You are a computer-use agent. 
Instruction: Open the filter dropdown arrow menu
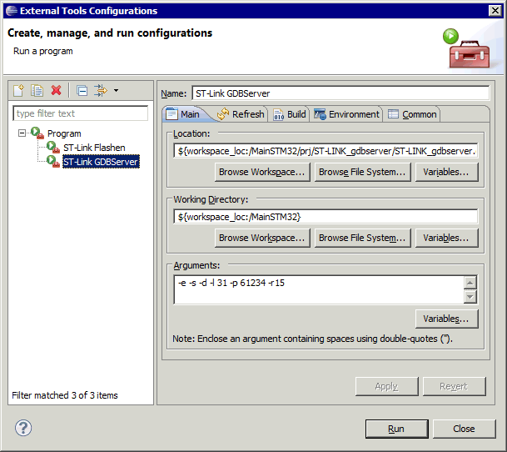point(116,90)
